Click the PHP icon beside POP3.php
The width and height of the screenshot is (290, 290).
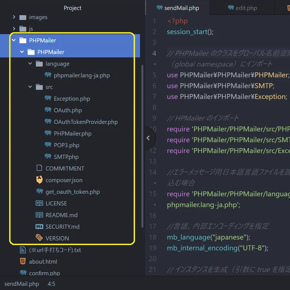[48, 145]
